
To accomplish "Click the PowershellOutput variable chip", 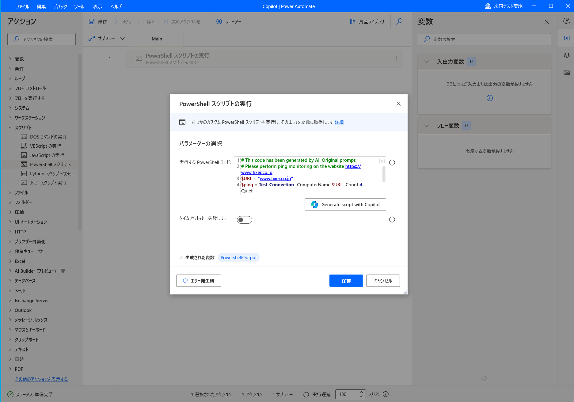I will [239, 257].
